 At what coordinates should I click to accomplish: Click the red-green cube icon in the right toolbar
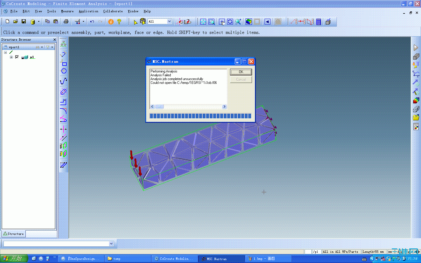(x=416, y=101)
